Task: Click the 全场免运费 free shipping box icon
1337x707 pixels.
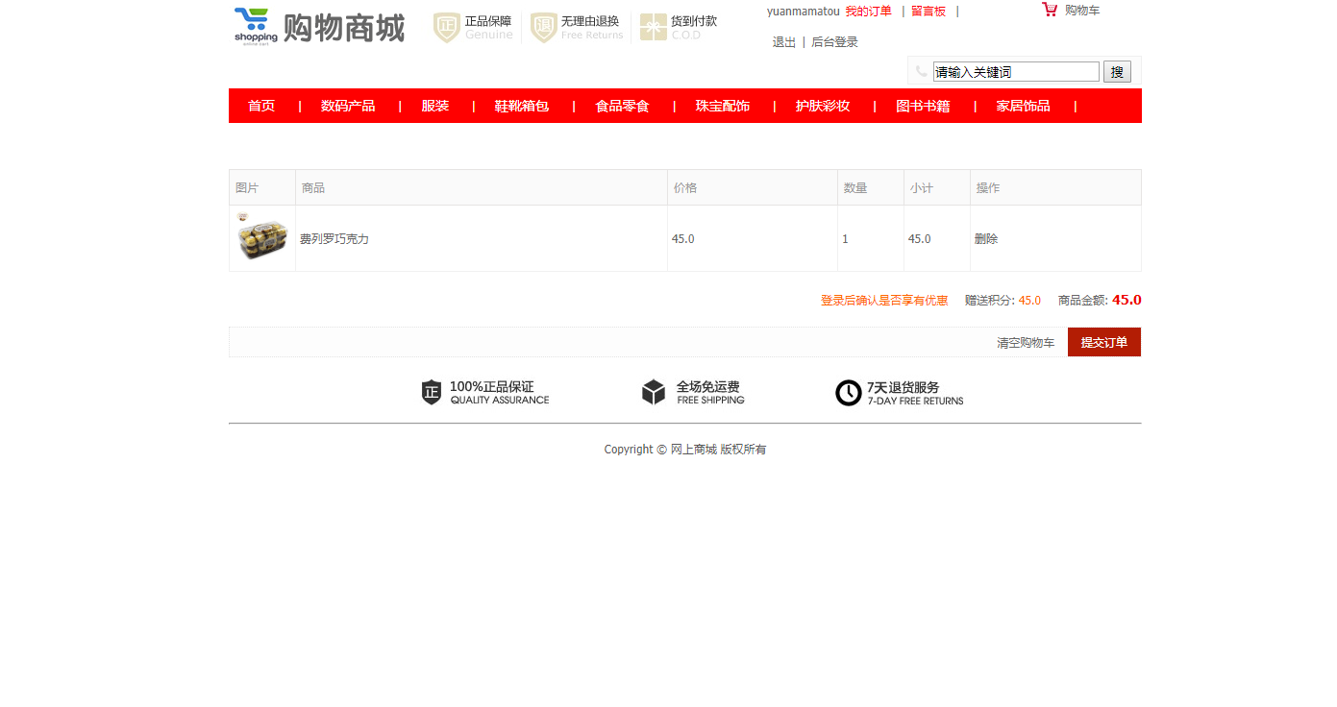Action: [x=653, y=391]
